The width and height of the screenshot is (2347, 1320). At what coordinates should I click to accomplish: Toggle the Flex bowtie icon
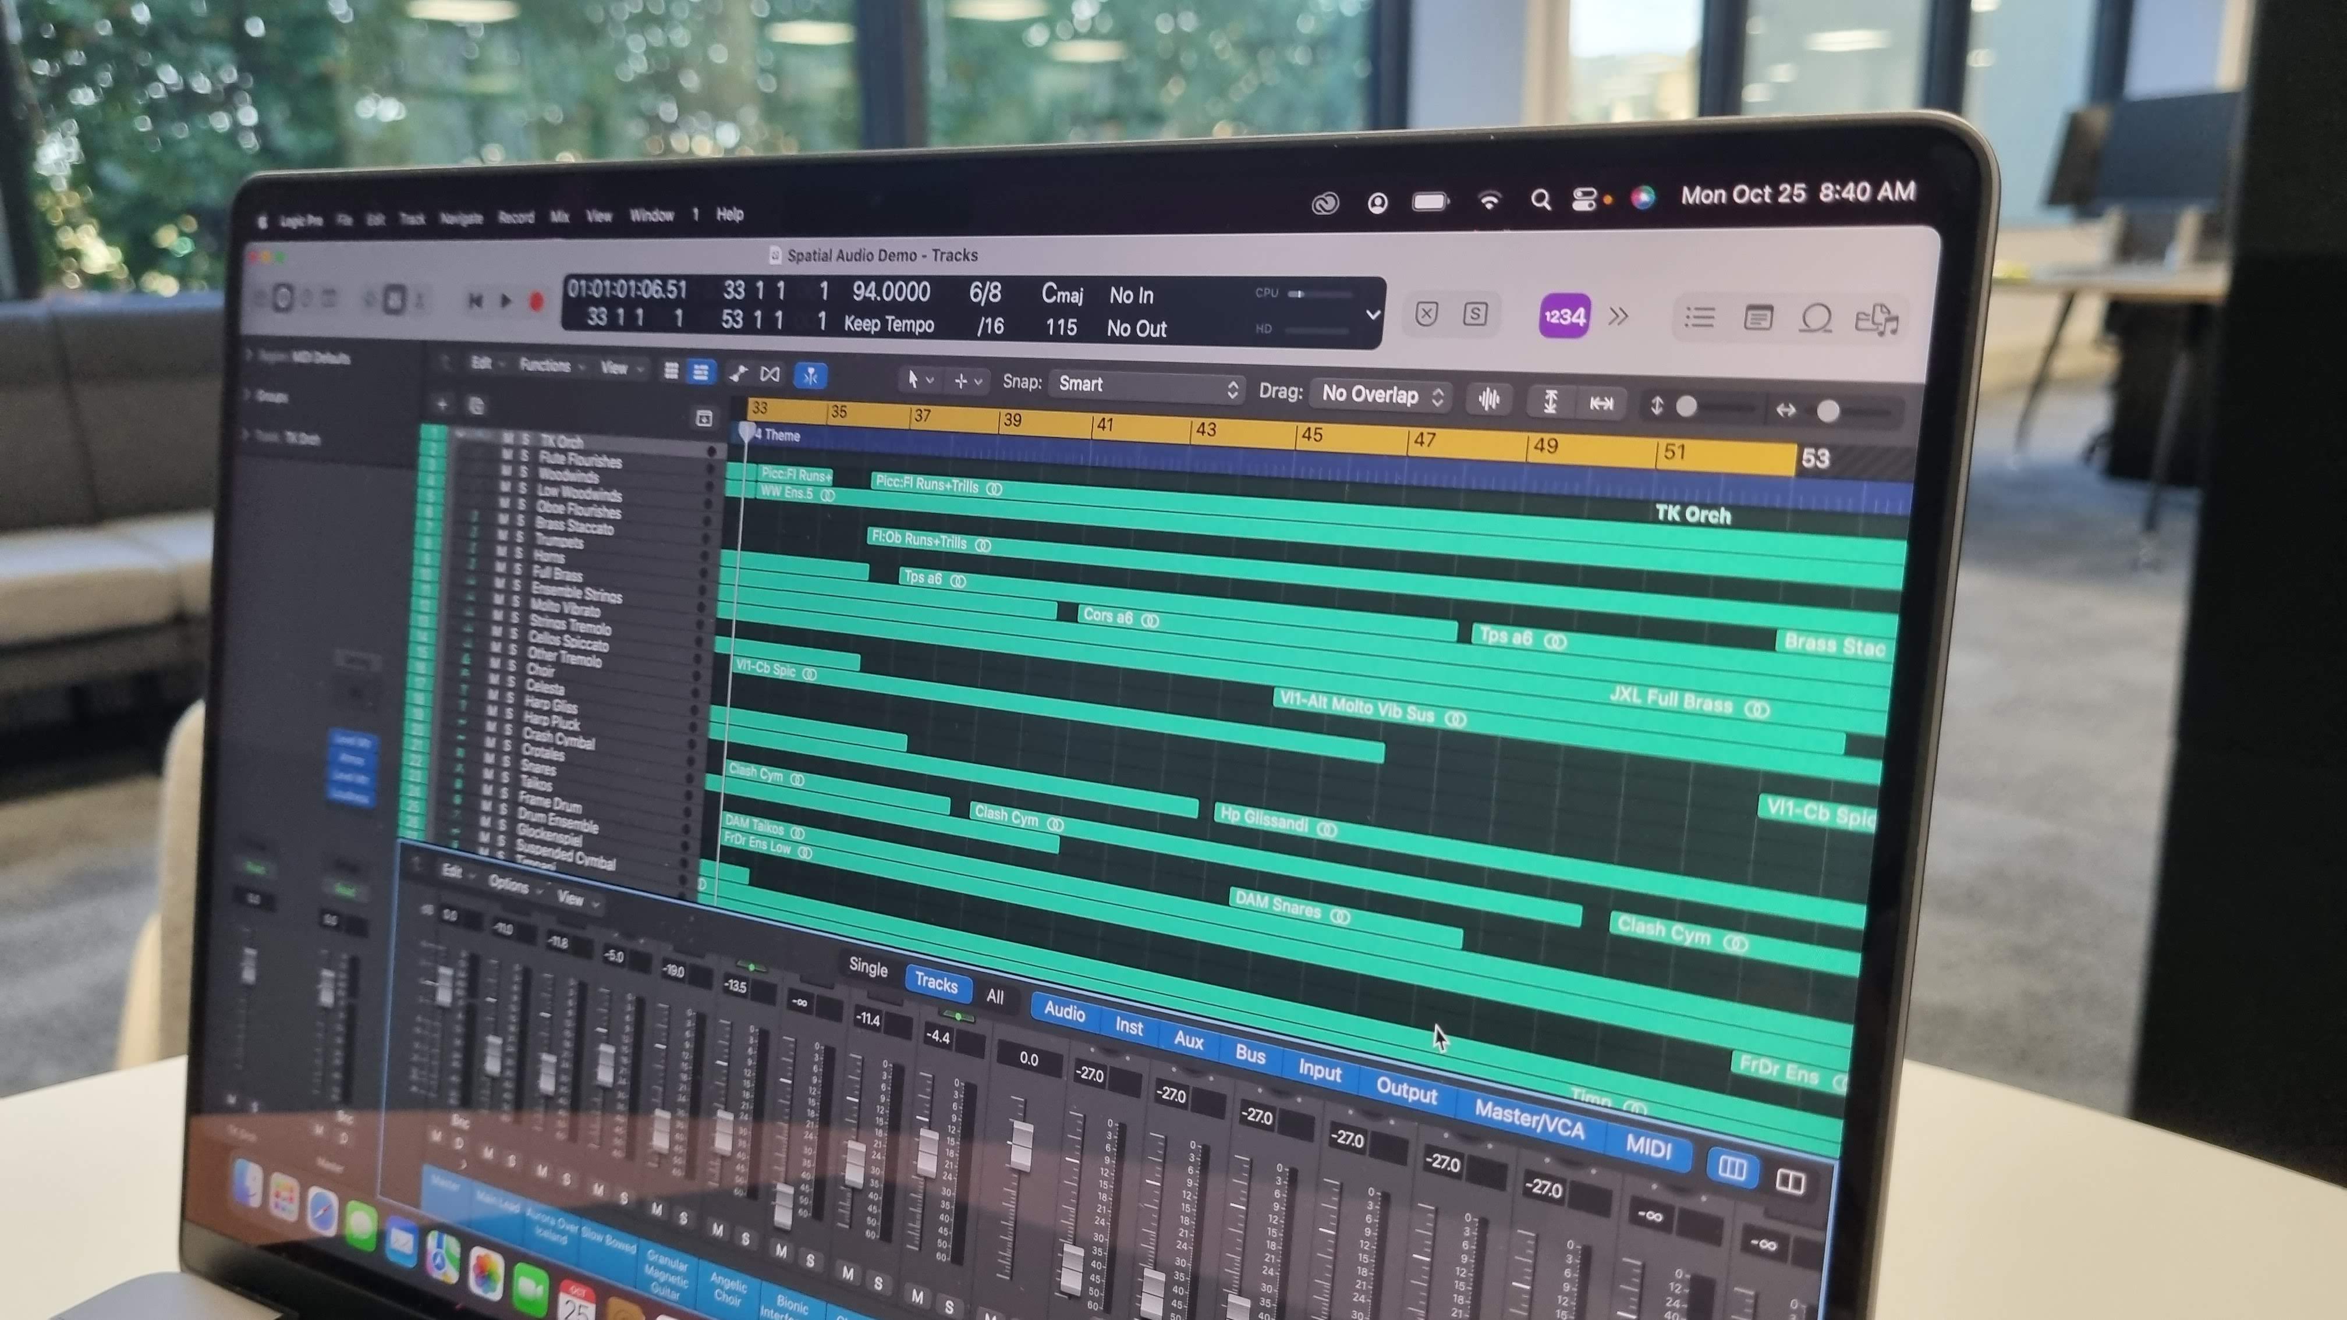tap(770, 374)
